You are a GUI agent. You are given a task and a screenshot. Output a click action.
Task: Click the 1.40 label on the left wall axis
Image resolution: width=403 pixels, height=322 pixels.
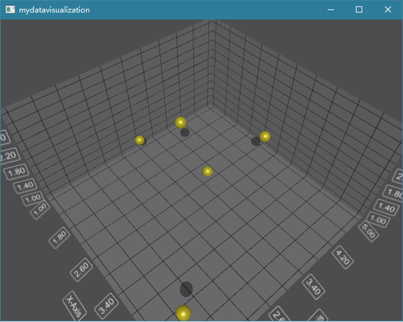coord(25,186)
